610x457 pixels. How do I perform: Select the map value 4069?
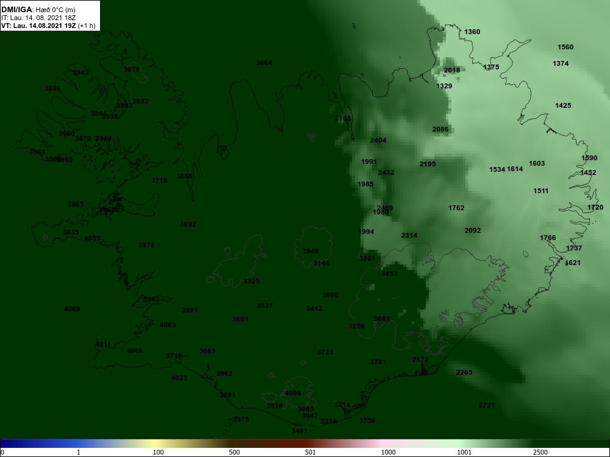[72, 310]
